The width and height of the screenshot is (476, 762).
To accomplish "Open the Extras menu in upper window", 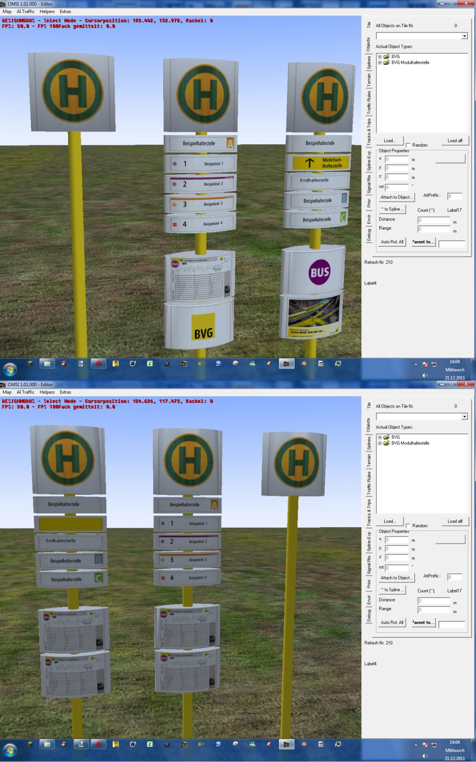I will pos(65,11).
